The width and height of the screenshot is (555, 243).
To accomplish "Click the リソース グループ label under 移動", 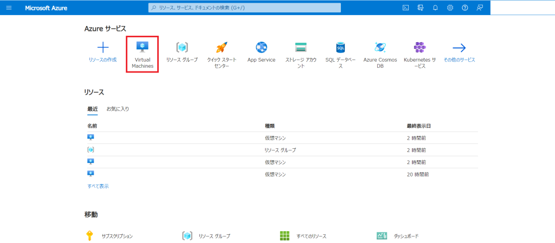I will click(x=215, y=237).
